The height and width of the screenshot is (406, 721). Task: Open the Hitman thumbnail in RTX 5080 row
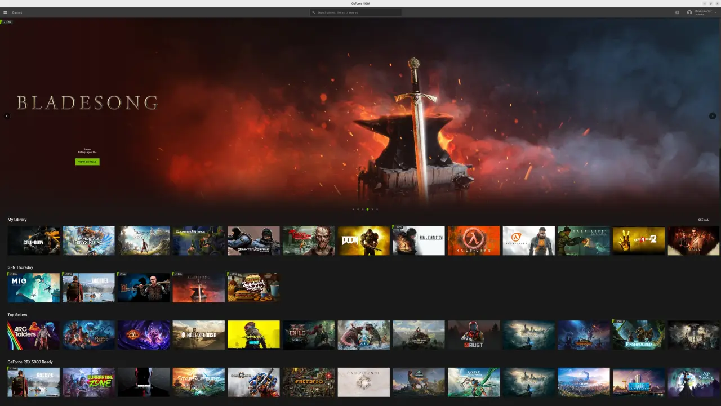(144, 382)
